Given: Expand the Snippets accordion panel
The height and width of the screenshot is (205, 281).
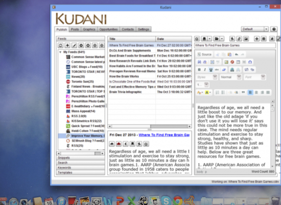Looking at the screenshot, I should point(81,158).
